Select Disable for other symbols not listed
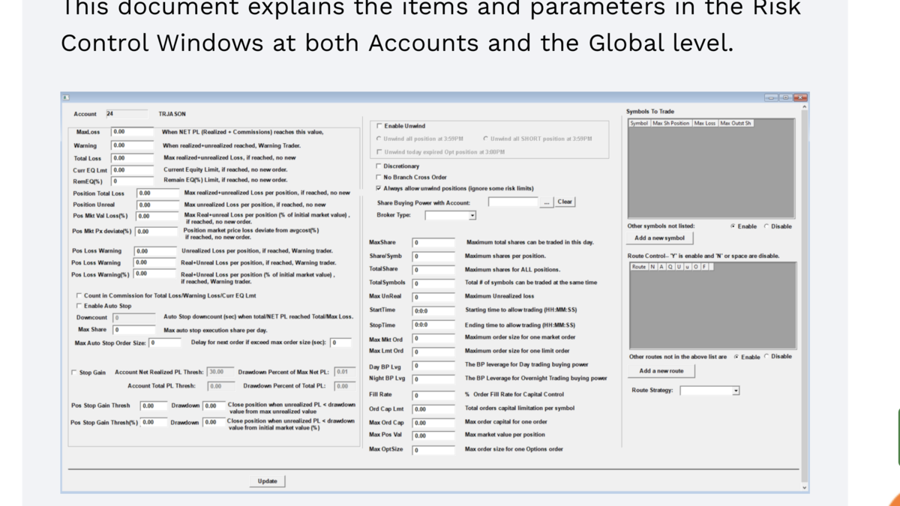The image size is (900, 506). pos(766,226)
